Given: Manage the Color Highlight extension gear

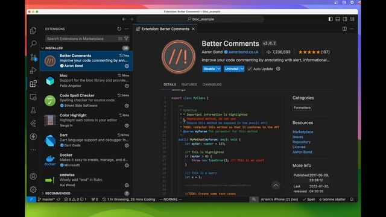Looking at the screenshot, I should [x=127, y=125].
